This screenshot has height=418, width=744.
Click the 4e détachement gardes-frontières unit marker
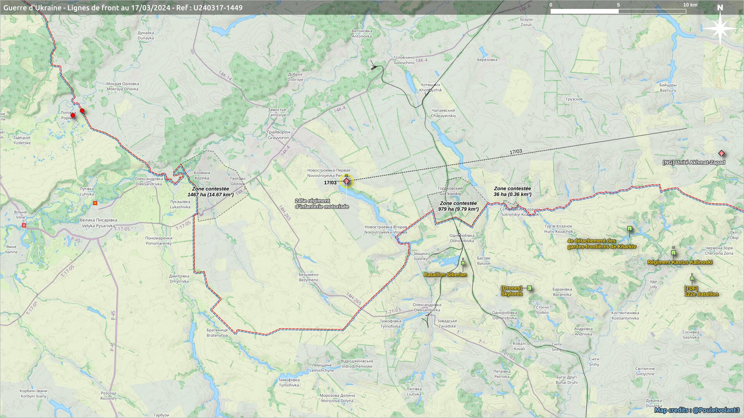click(630, 228)
